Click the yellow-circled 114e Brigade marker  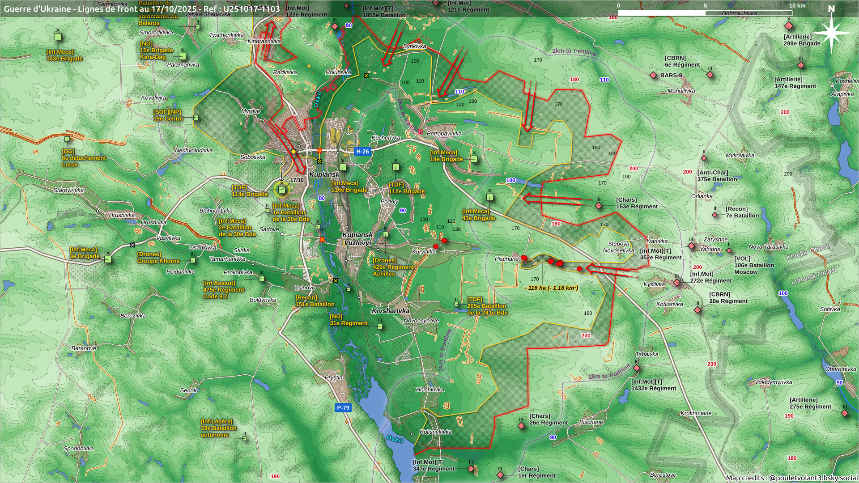[282, 190]
